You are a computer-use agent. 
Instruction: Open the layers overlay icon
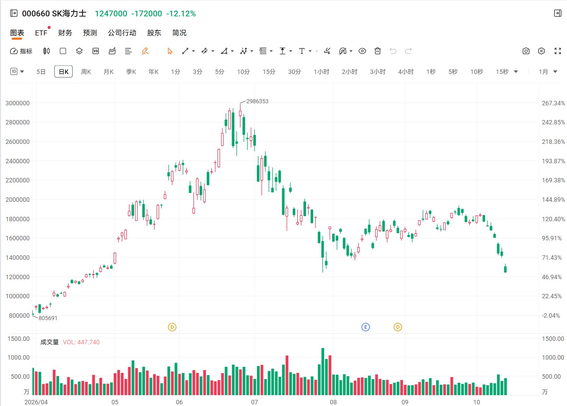coord(79,51)
